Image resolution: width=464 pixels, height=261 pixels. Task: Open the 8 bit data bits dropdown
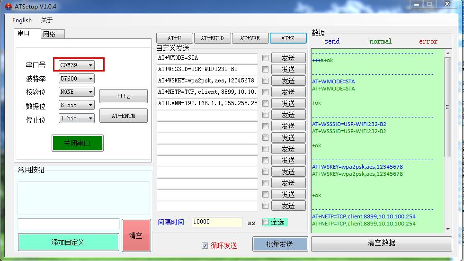[76, 105]
